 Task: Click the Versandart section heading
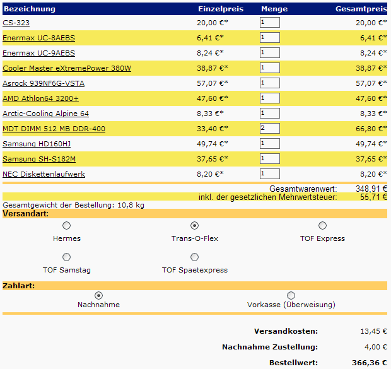point(26,214)
